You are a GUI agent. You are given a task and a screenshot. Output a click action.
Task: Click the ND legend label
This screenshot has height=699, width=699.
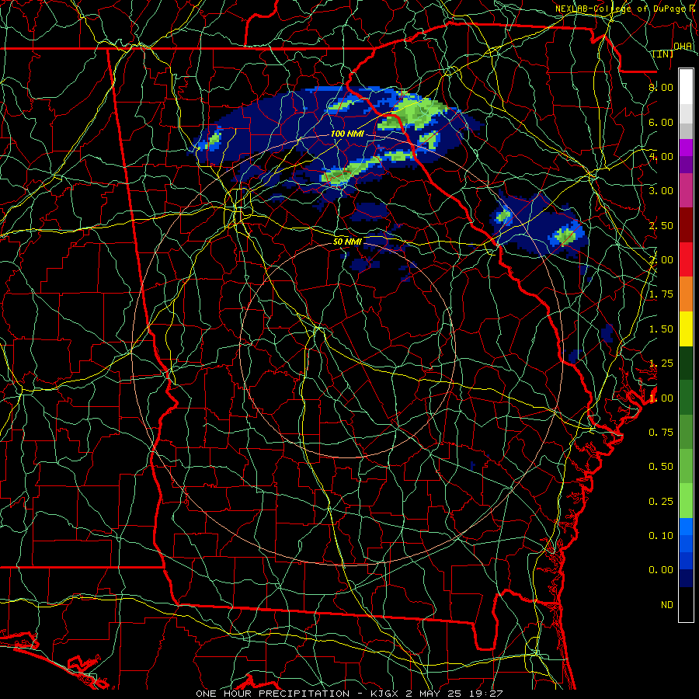(667, 605)
